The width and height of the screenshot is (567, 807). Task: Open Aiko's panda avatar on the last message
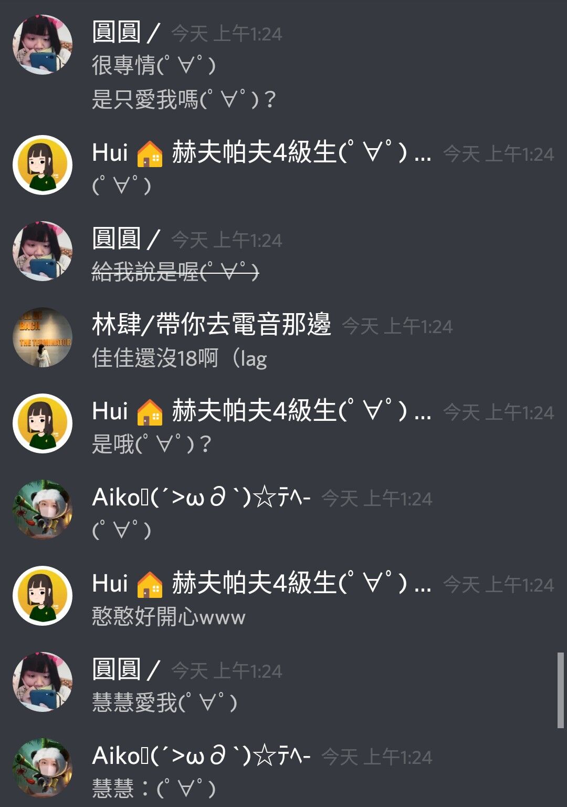tap(43, 768)
